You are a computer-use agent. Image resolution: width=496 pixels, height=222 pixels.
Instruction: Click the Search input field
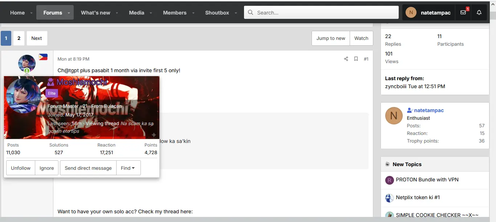321,13
